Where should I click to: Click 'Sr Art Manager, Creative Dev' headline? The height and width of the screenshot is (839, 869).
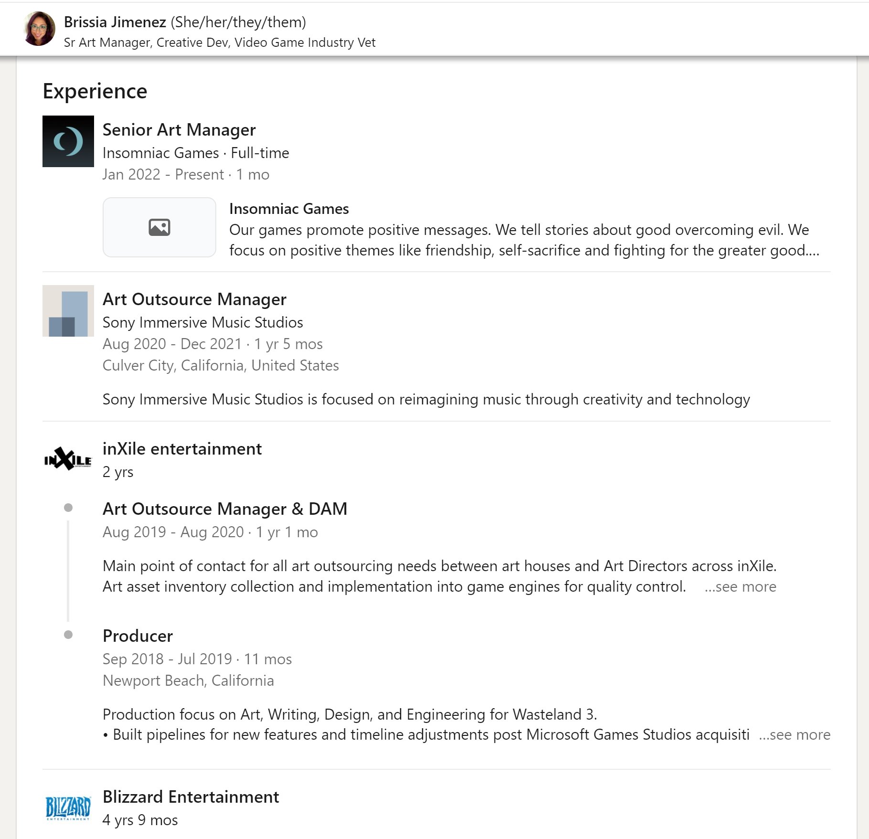coord(220,42)
